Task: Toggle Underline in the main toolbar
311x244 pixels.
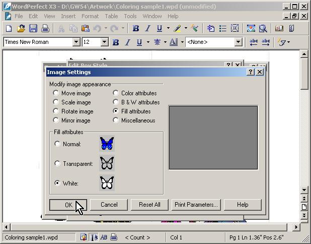Action: [160, 28]
